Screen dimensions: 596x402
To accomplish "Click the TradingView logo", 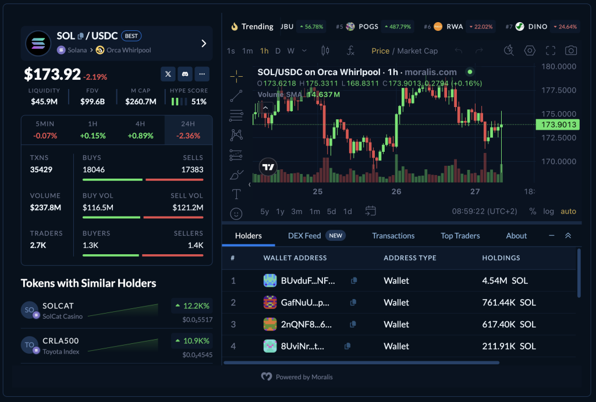I will tap(268, 167).
